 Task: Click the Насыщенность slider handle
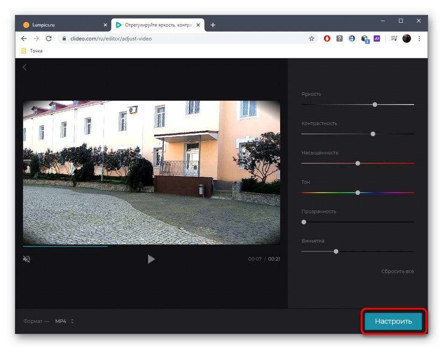click(x=358, y=163)
